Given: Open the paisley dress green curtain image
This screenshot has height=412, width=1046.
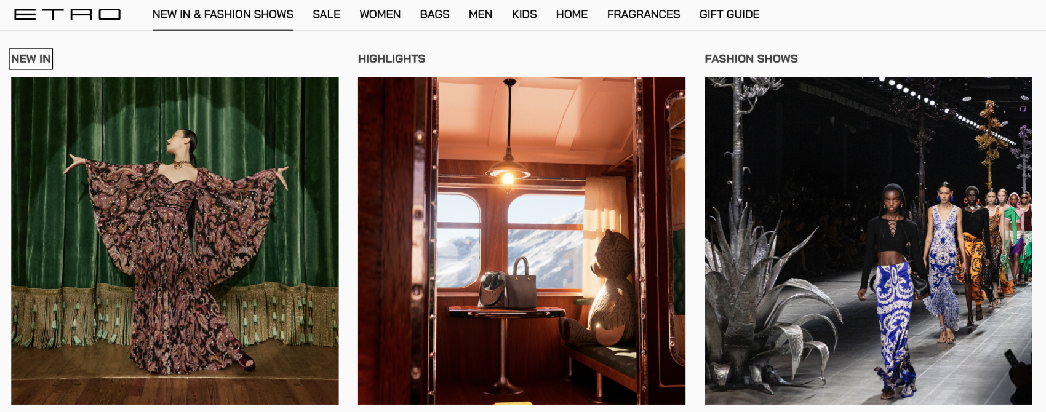Looking at the screenshot, I should click(175, 240).
